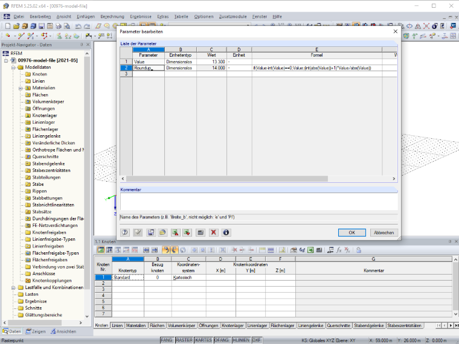
Task: Expand the Materialien tree node
Action: [x=21, y=88]
